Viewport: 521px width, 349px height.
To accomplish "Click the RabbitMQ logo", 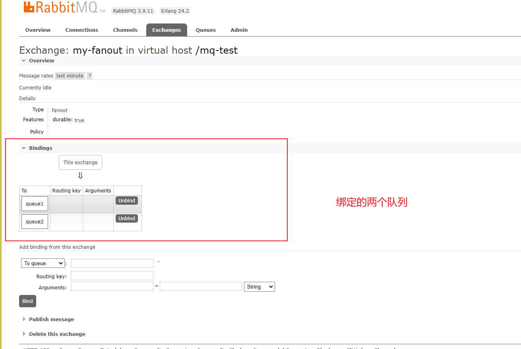I will point(60,8).
